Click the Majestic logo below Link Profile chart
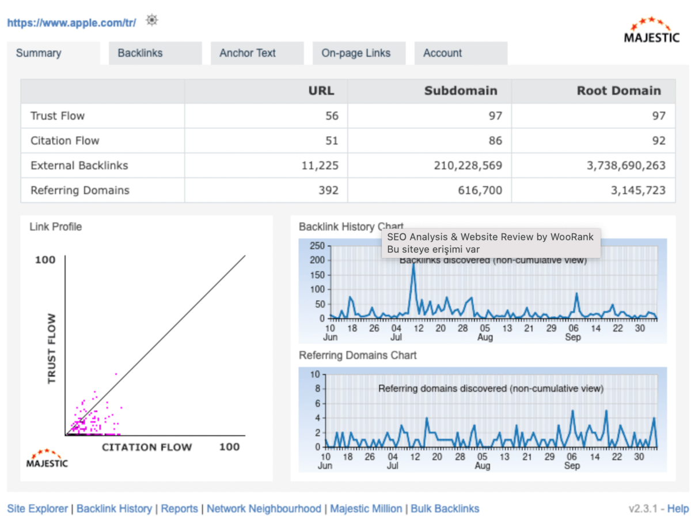691x523 pixels. [48, 457]
